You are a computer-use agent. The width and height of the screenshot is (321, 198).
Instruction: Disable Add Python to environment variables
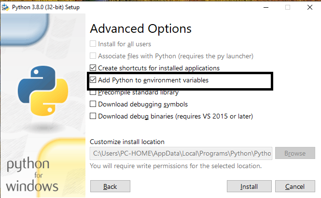pos(93,80)
